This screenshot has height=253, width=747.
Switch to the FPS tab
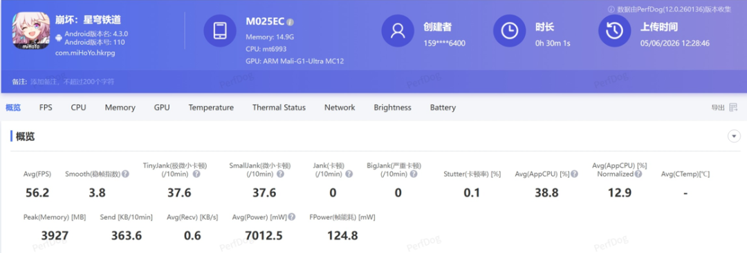[46, 108]
